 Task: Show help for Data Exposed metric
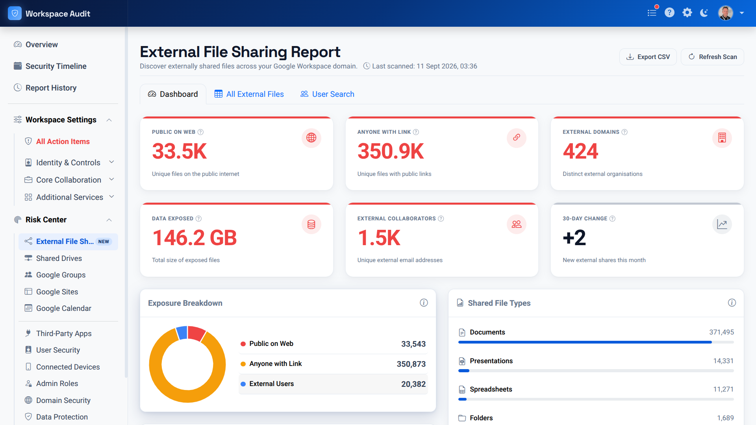[x=198, y=218]
